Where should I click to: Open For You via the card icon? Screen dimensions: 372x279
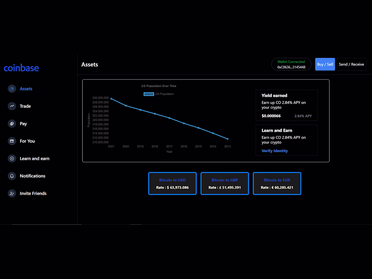(x=11, y=141)
